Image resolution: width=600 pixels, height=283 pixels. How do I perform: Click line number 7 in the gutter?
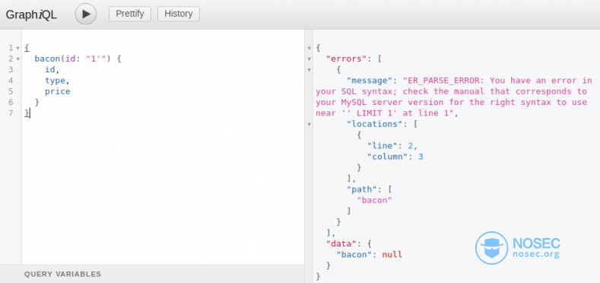pos(11,113)
